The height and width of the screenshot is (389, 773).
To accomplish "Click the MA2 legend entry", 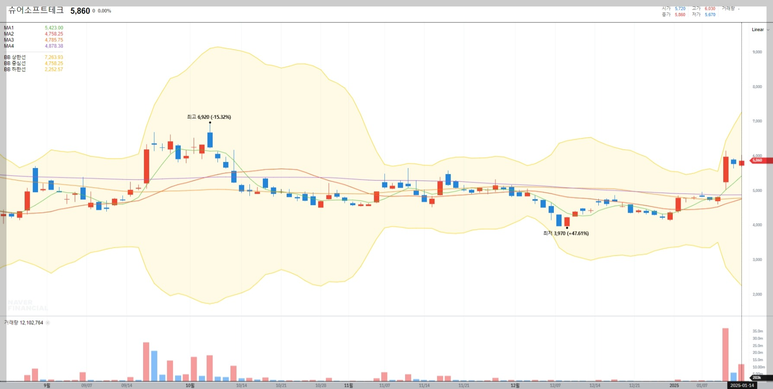I will coord(9,34).
